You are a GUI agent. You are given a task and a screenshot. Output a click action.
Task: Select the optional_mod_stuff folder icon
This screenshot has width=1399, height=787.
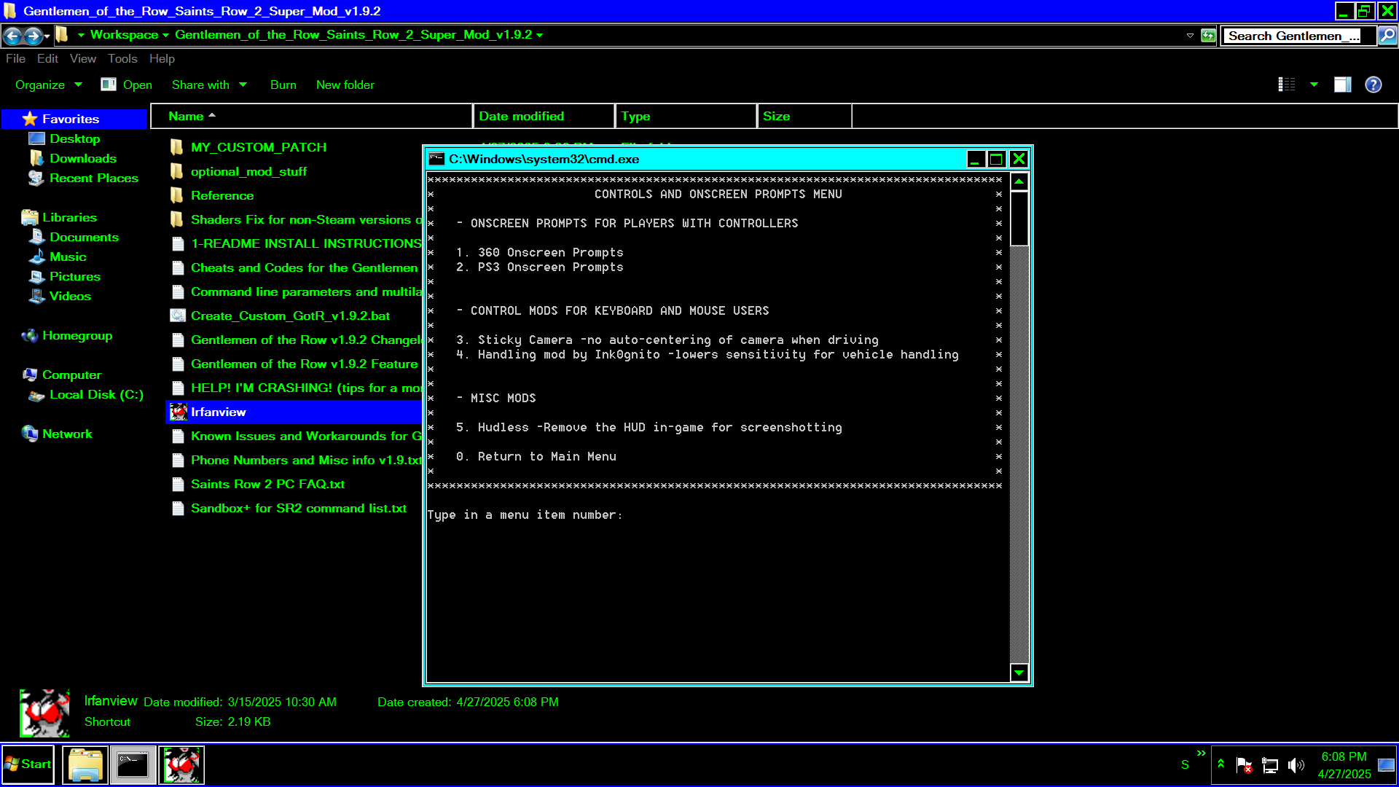click(177, 172)
